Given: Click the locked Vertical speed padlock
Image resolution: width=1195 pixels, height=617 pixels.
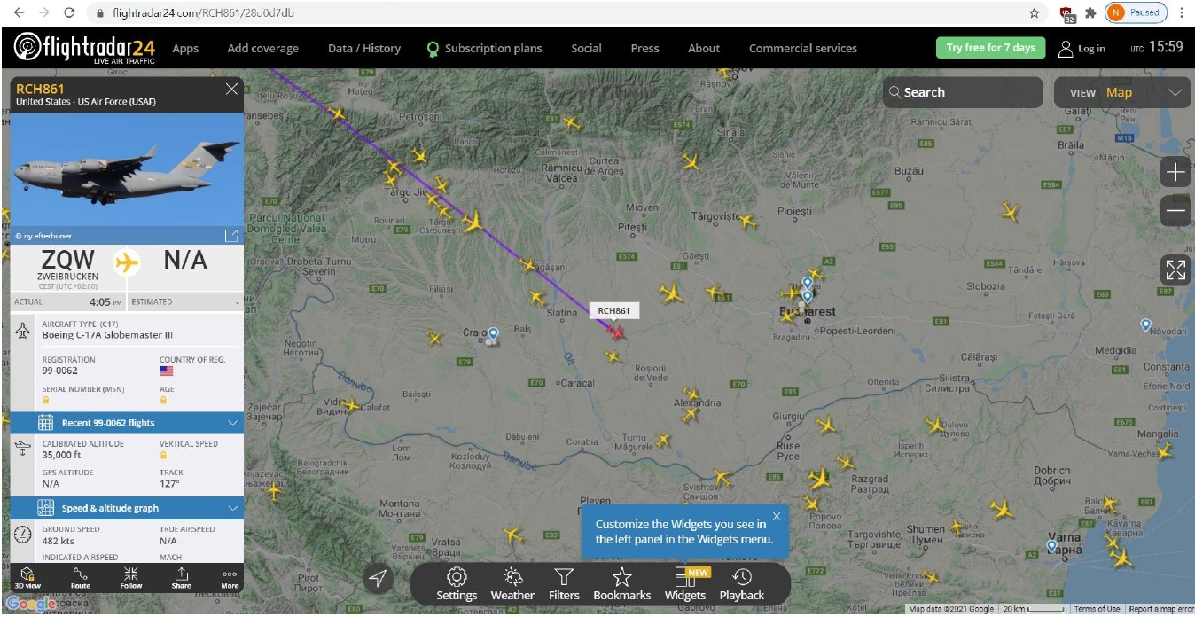Looking at the screenshot, I should (x=163, y=455).
